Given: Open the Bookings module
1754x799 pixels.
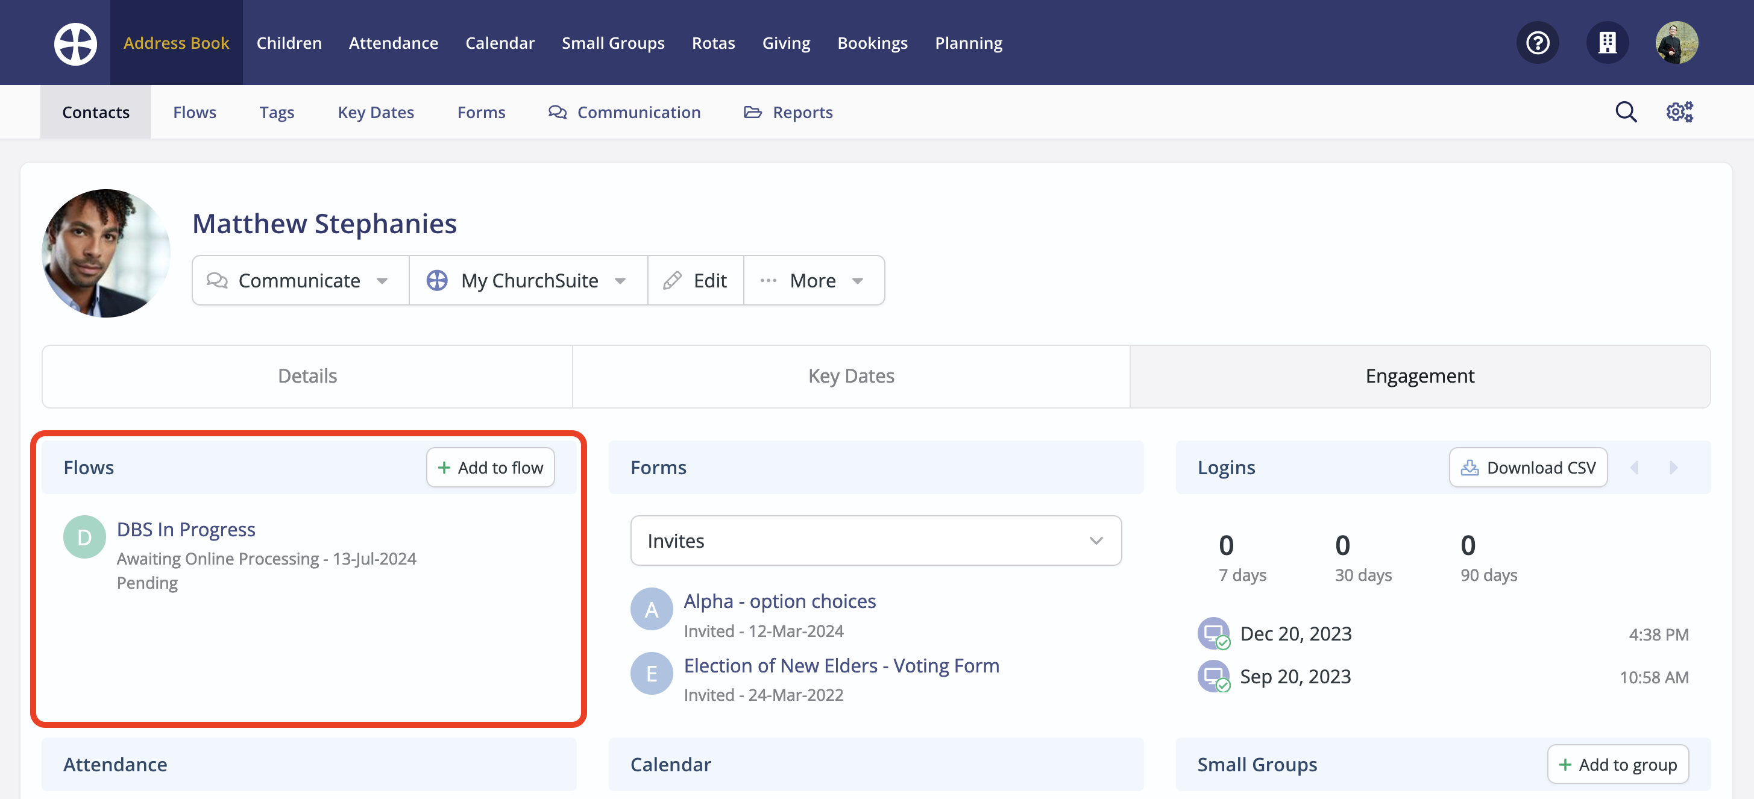Looking at the screenshot, I should [872, 43].
